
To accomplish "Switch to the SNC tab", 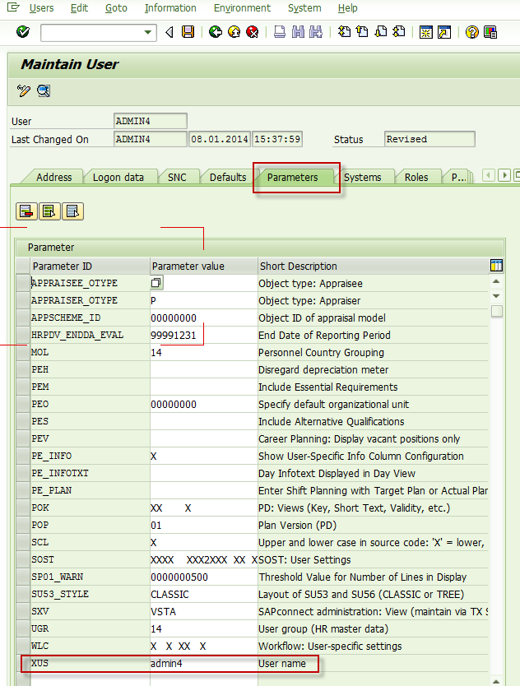I will [177, 177].
